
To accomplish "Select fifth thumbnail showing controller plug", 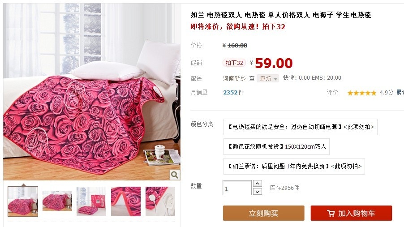I will coord(160,201).
